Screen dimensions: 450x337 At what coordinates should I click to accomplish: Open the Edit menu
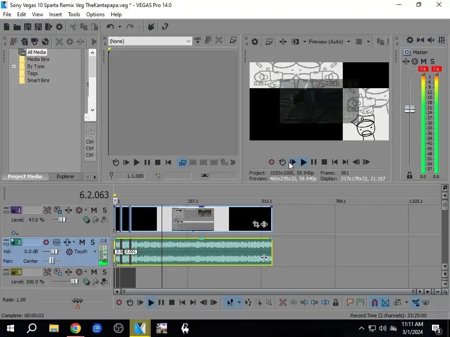pos(22,14)
